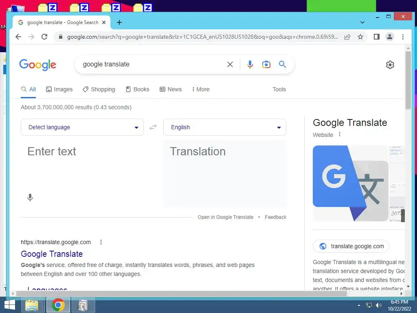Switch to Shopping results
The image size is (417, 313).
tap(99, 89)
